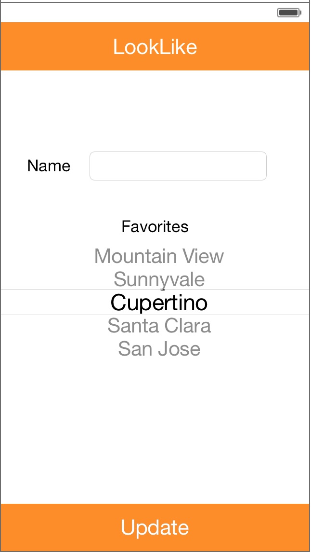This screenshot has width=311, height=552.
Task: Tap the selected Cupertino picker row
Action: (x=159, y=303)
